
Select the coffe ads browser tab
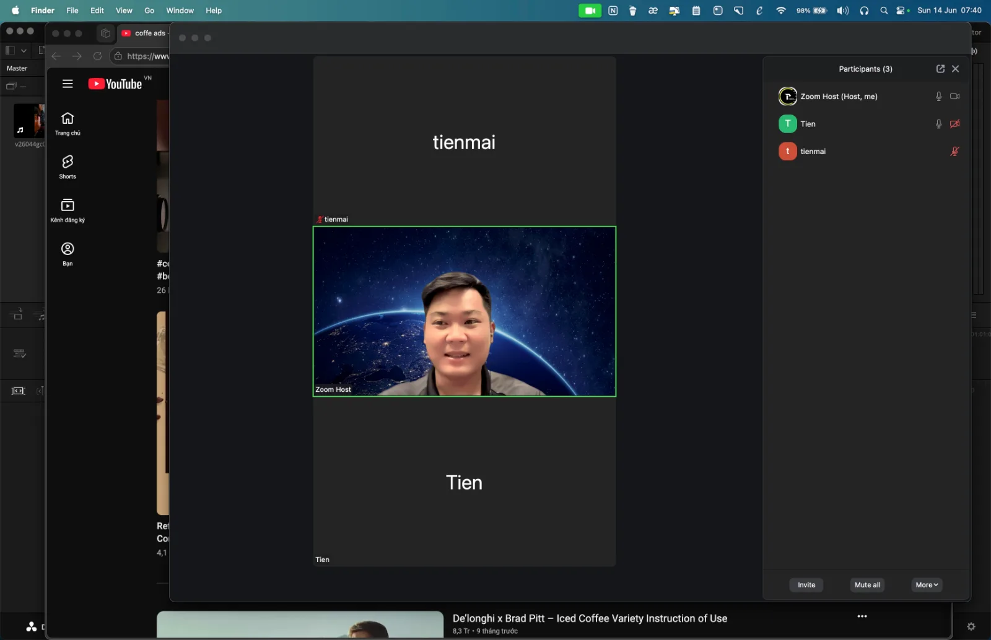[144, 33]
